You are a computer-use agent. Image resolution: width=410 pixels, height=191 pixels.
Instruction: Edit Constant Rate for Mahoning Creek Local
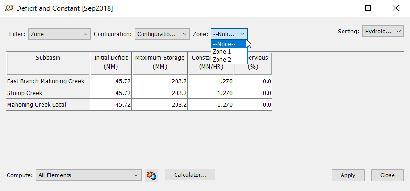211,105
